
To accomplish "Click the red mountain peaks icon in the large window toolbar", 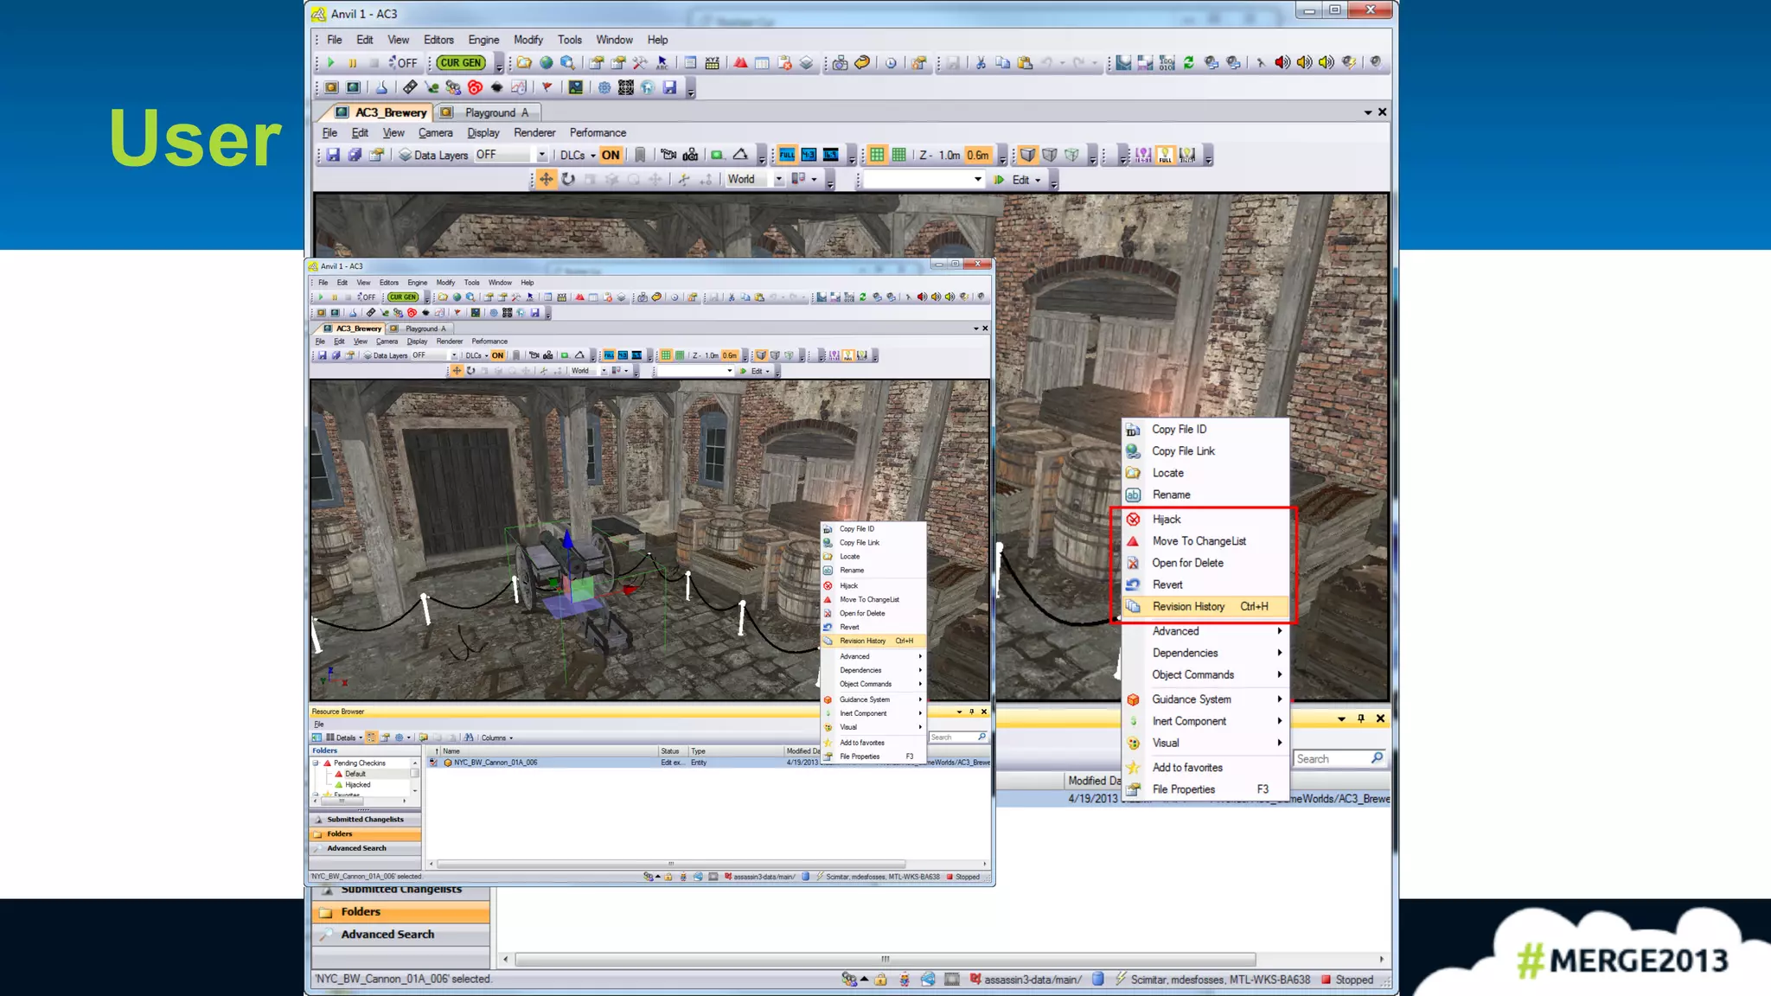I will click(741, 62).
